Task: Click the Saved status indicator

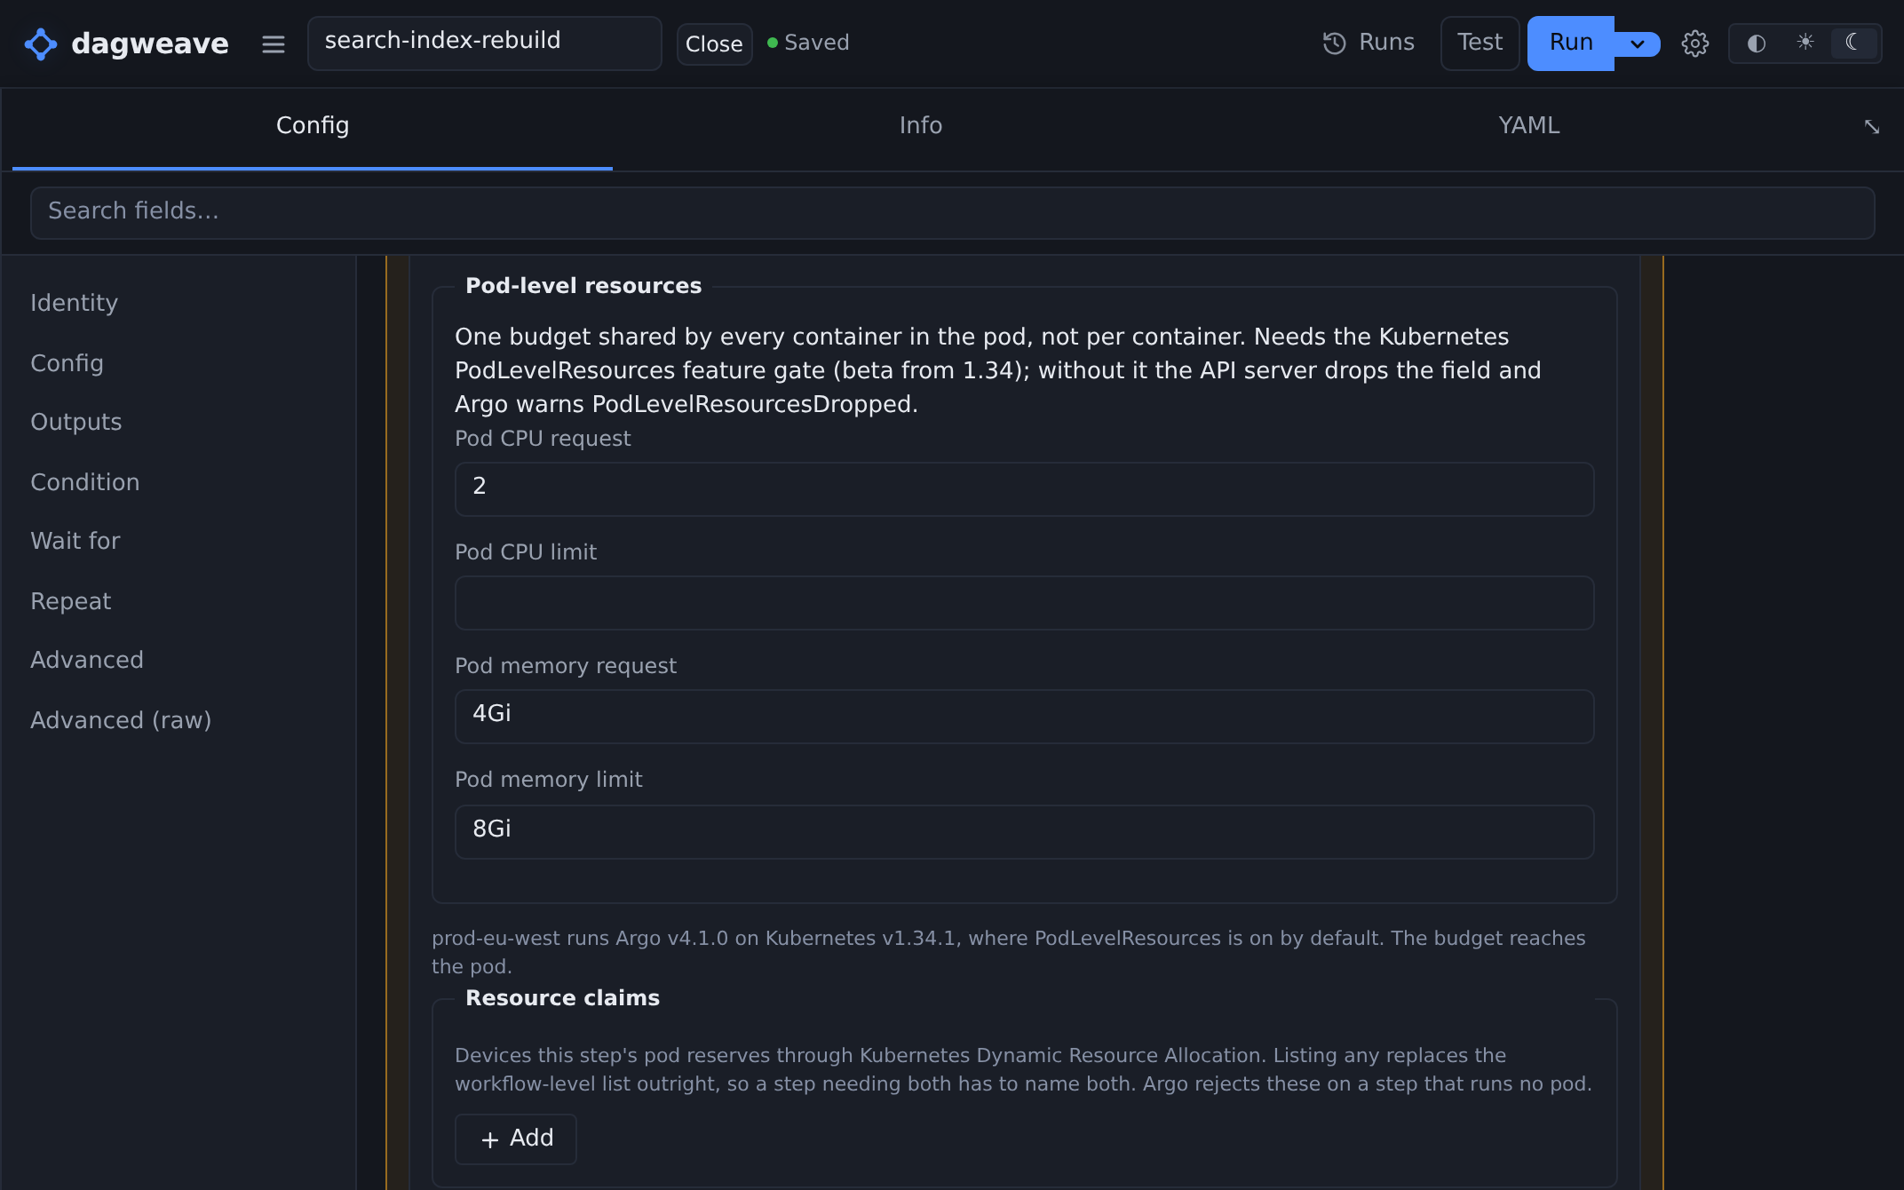Action: click(808, 43)
